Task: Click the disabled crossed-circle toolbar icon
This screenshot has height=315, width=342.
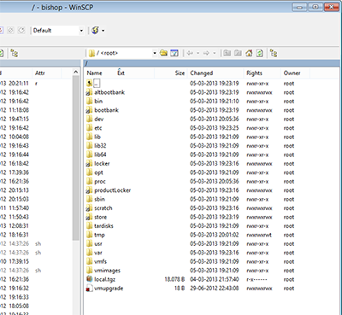Action: click(x=10, y=30)
